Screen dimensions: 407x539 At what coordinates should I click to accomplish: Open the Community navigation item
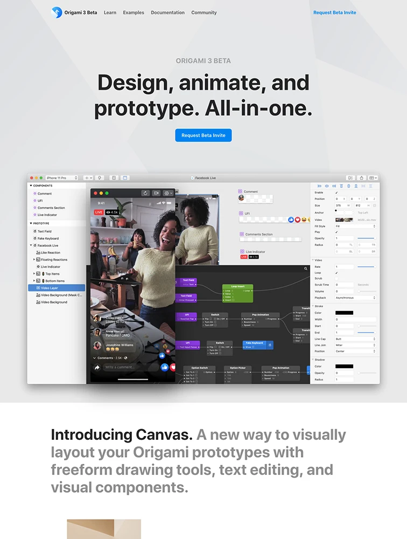[204, 12]
